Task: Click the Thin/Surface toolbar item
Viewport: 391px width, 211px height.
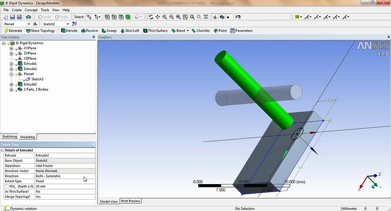Action: pyautogui.click(x=155, y=30)
